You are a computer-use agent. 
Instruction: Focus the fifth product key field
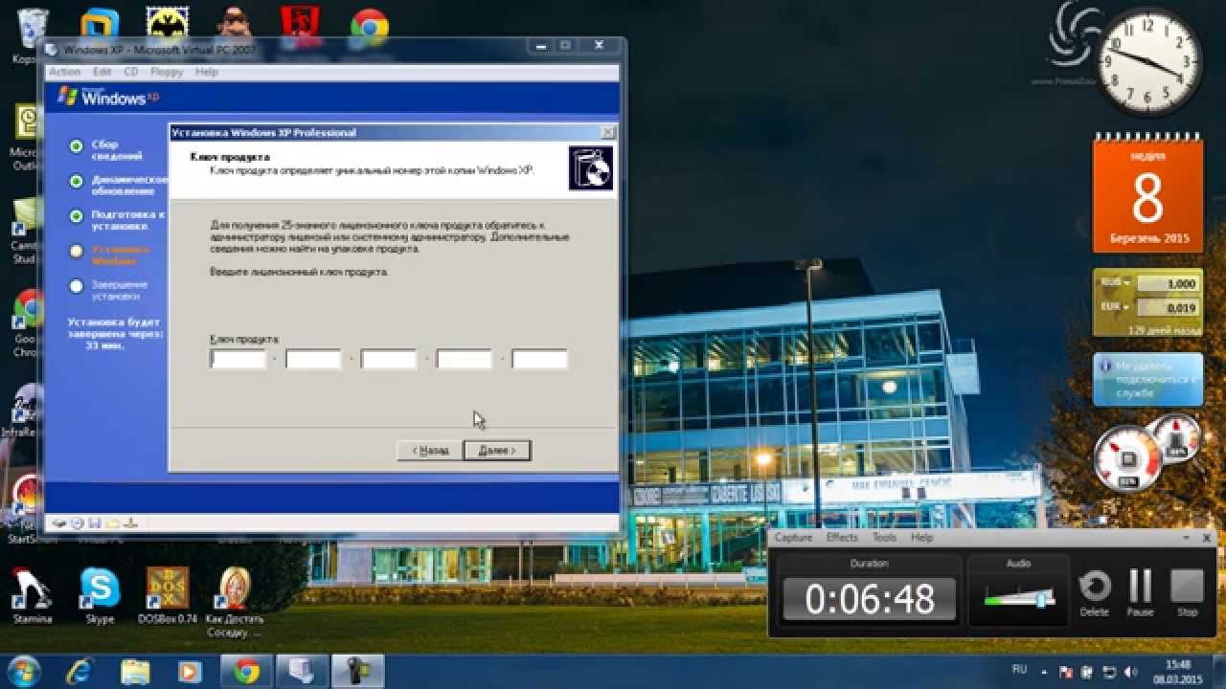click(539, 359)
